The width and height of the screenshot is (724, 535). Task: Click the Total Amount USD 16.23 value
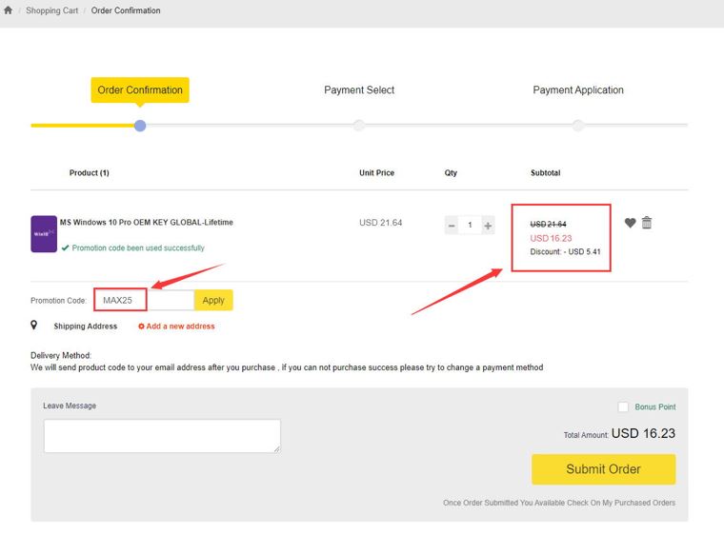tap(643, 433)
